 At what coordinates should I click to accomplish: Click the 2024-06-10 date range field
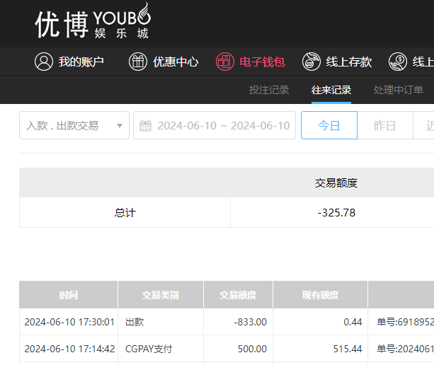coord(222,126)
